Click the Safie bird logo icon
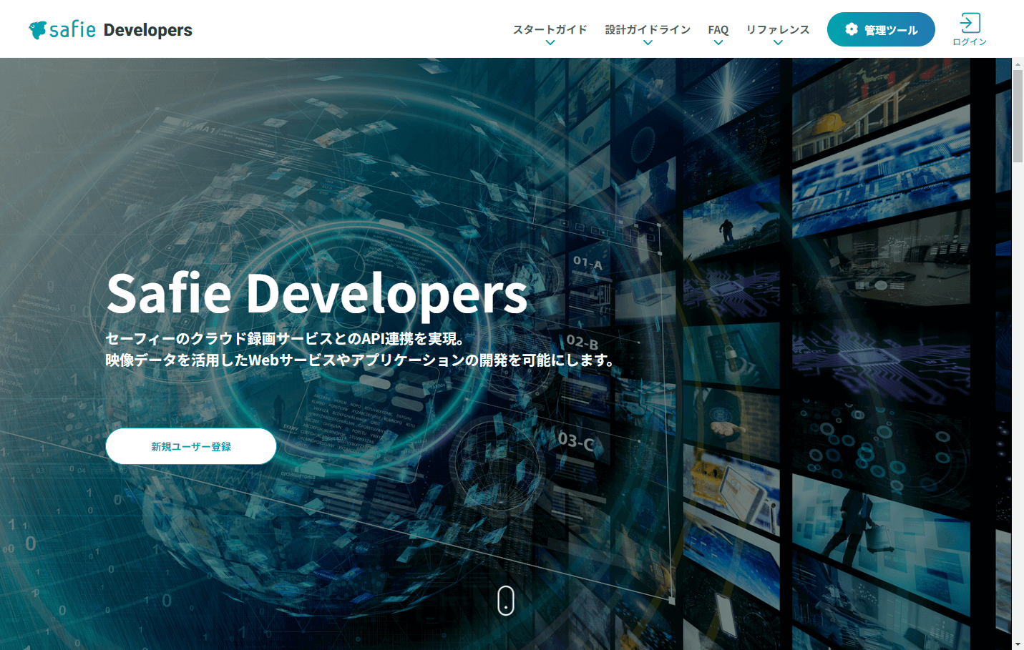 coord(38,29)
